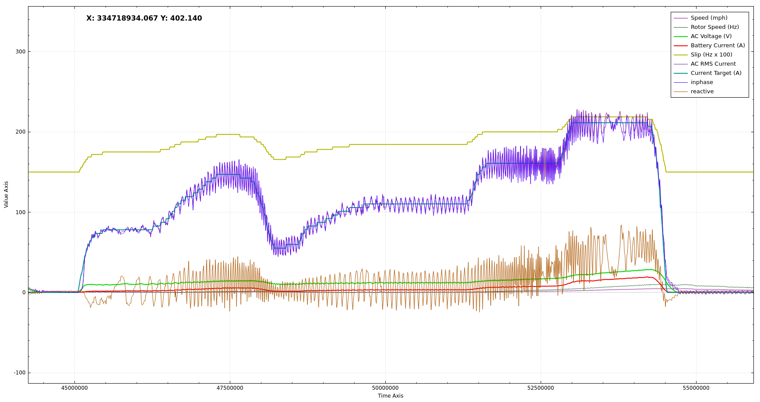Select AC Voltage (V) in the legend
Viewport: 760px width, 402px height.
point(711,36)
